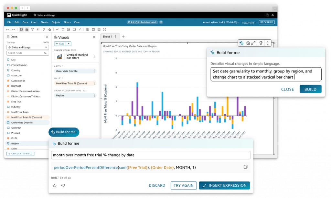Open the Insert menu
331x198 pixels.
[34, 22]
